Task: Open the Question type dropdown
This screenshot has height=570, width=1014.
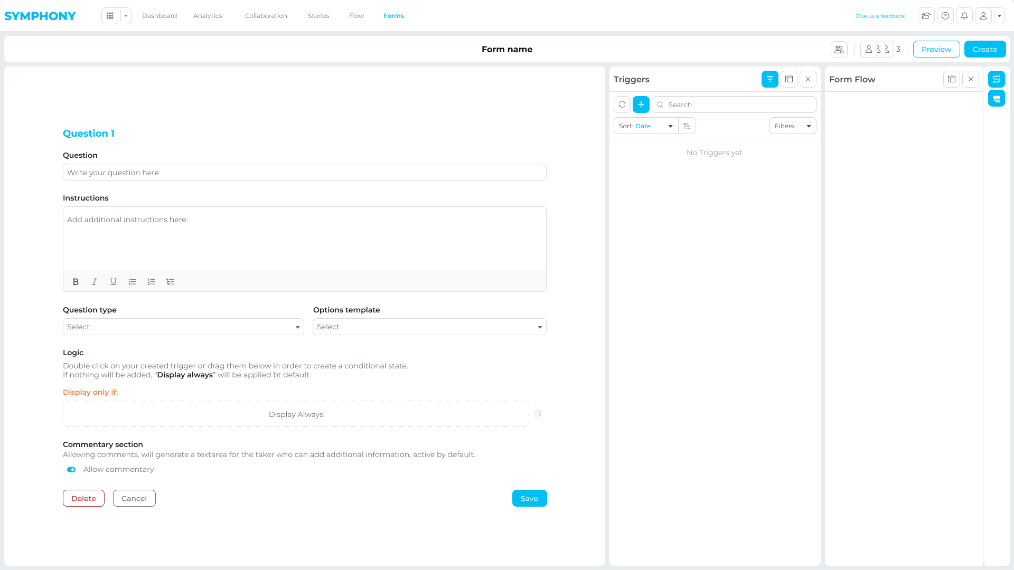Action: tap(183, 327)
